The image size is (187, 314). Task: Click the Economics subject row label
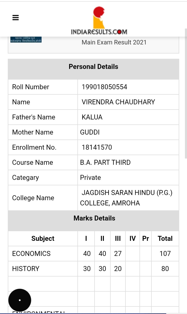31,254
